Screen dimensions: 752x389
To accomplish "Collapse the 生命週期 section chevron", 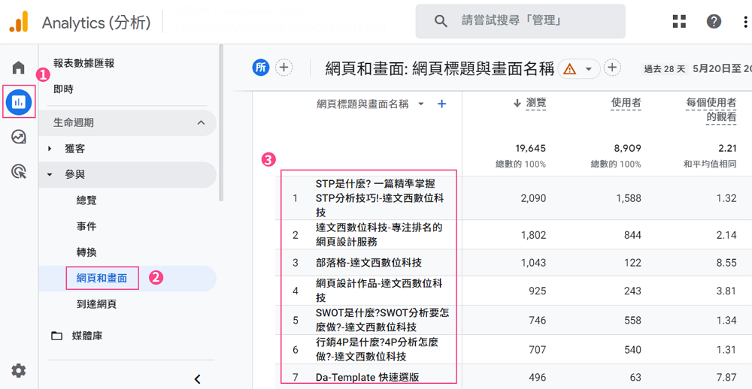I will click(x=201, y=123).
